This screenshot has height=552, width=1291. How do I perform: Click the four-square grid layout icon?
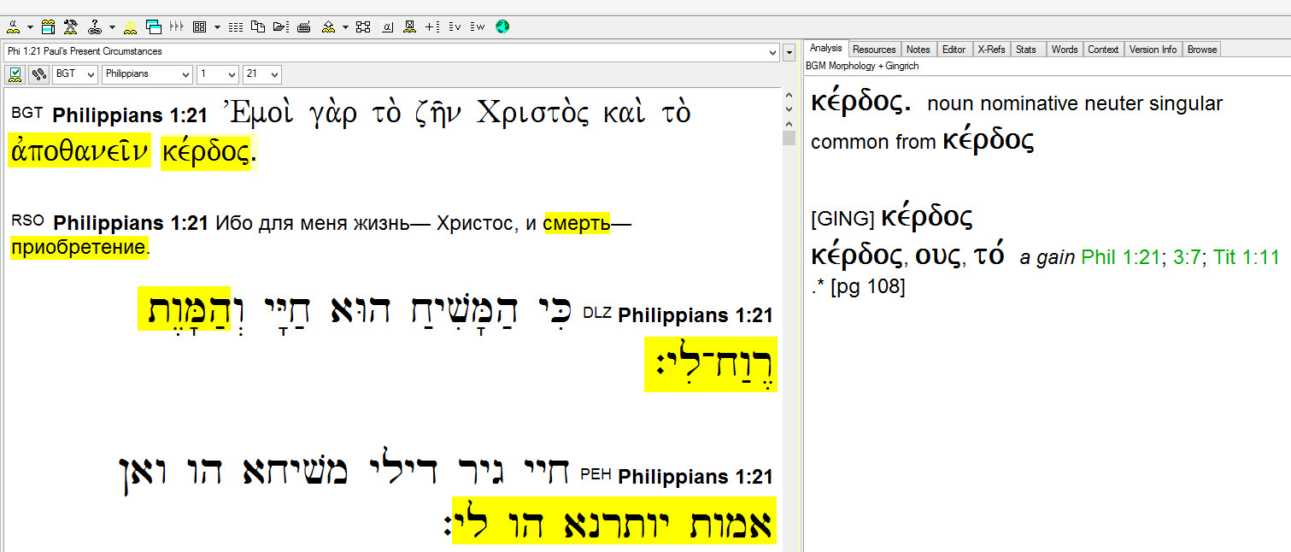199,26
